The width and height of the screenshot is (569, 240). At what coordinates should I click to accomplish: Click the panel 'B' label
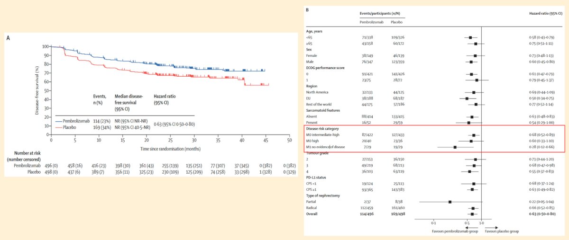point(307,10)
